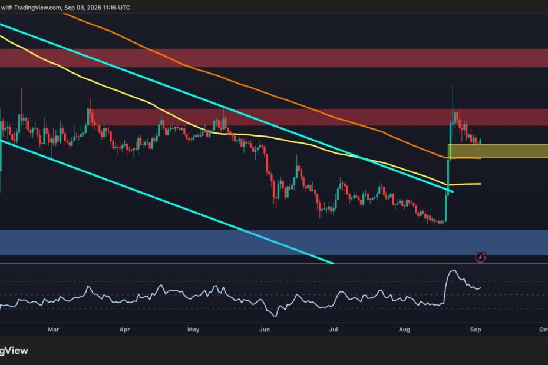Select the Sep label on time axis
The height and width of the screenshot is (365, 548).
coord(476,329)
